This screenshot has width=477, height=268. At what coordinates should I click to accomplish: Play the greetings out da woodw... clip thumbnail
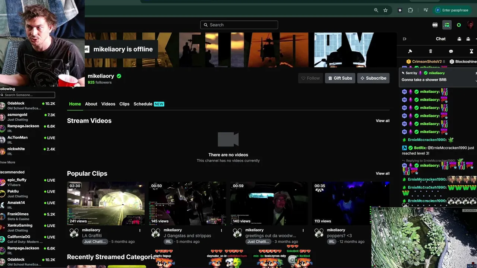(269, 203)
